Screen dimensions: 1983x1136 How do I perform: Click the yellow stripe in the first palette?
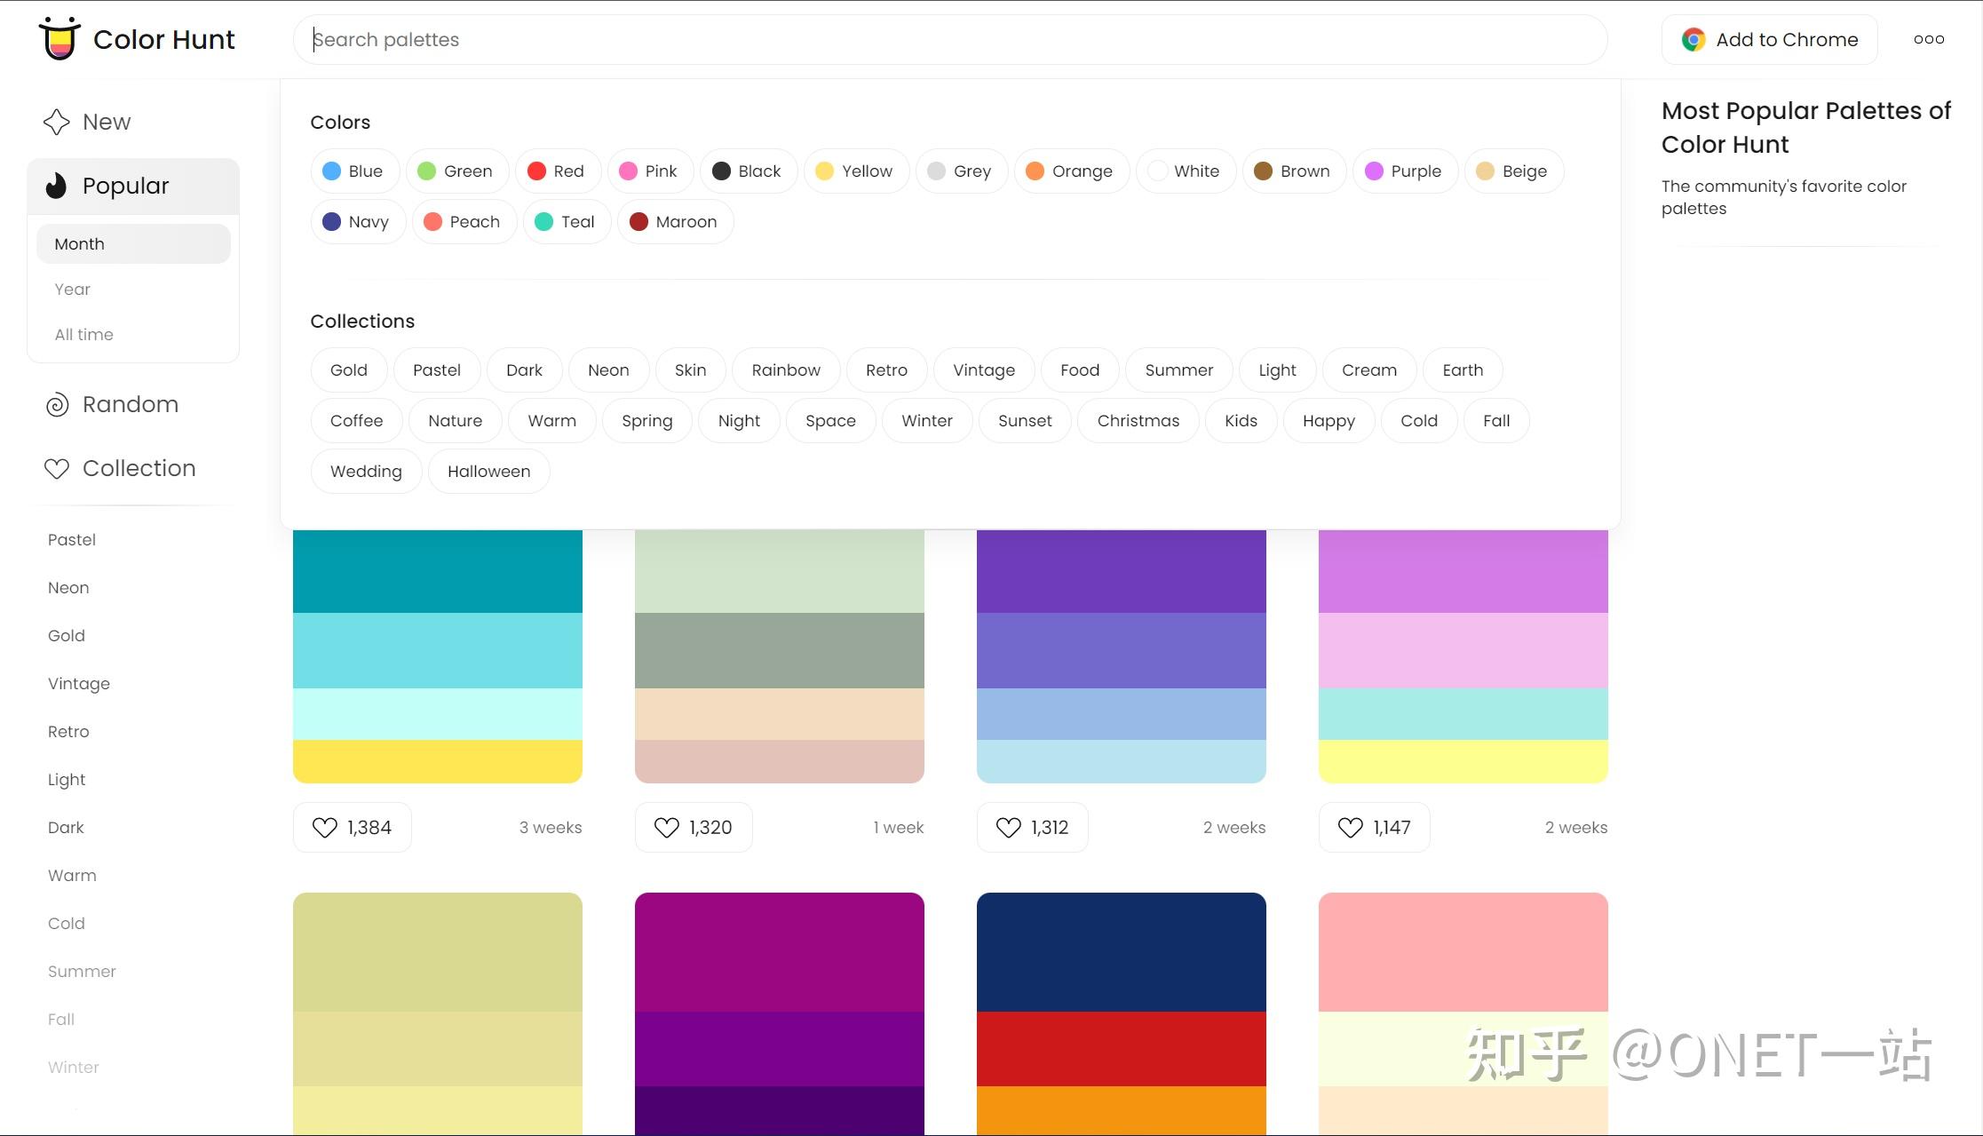(x=437, y=761)
